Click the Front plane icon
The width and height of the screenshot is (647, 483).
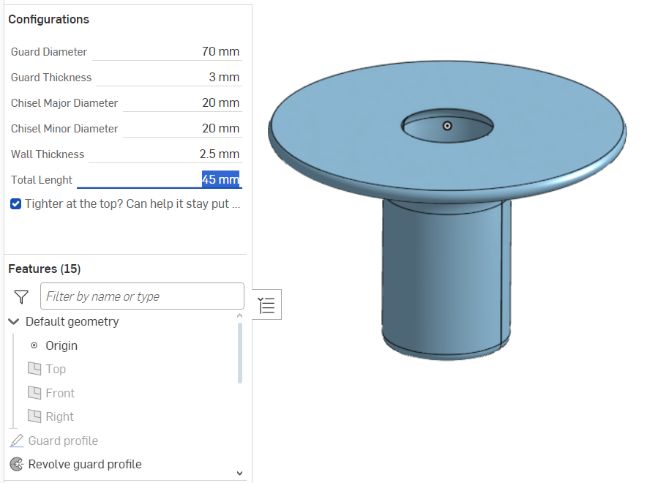[x=34, y=393]
